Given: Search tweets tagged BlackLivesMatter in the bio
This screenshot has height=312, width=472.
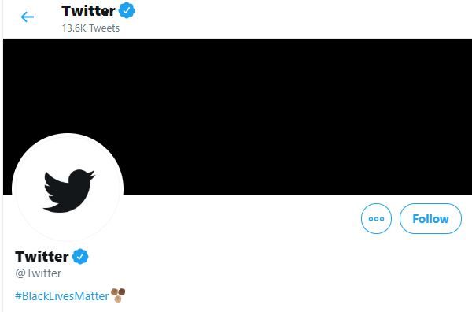Looking at the screenshot, I should tap(62, 296).
